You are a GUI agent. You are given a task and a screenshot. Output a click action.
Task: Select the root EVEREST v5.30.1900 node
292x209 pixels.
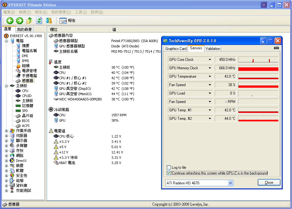pos(26,36)
